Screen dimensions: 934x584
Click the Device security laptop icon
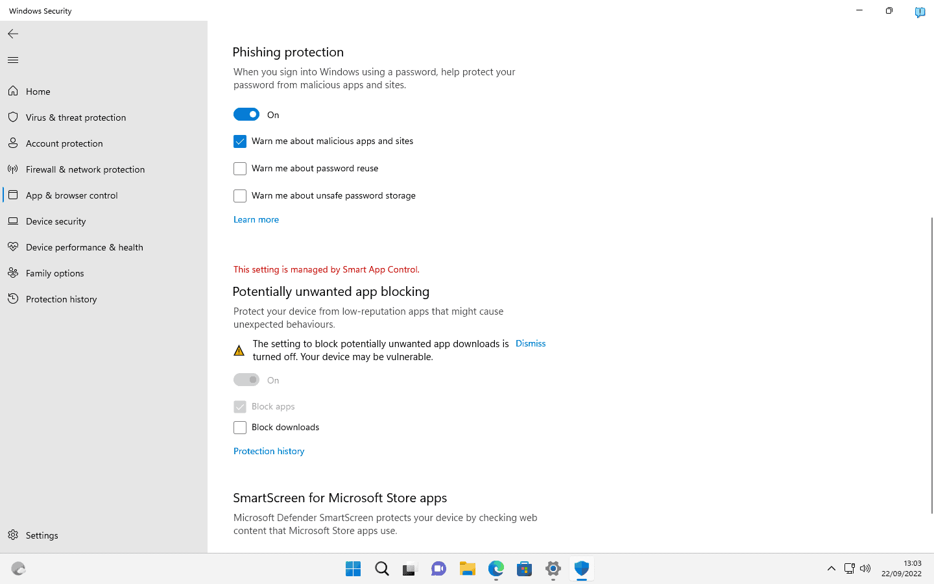click(13, 221)
